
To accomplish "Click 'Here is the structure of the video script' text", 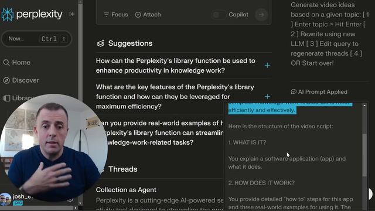I will click(281, 126).
